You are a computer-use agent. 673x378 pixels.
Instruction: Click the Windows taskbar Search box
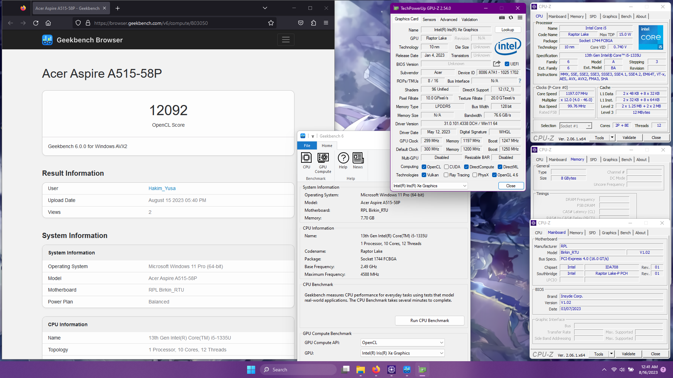(x=298, y=370)
